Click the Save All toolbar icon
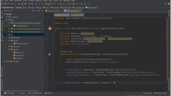The height and width of the screenshot is (96, 171). click(5, 4)
